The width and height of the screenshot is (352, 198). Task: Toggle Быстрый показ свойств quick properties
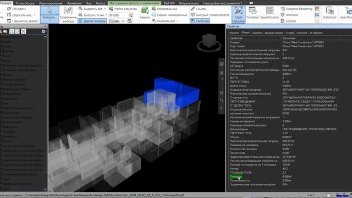(210, 15)
